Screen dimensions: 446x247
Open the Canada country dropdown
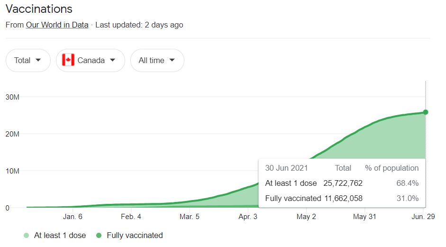point(91,60)
